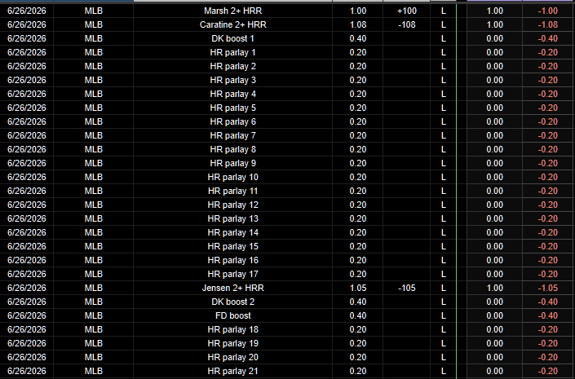Click the 'HR parlay 6' cell
Image resolution: width=575 pixels, height=379 pixels.
233,121
